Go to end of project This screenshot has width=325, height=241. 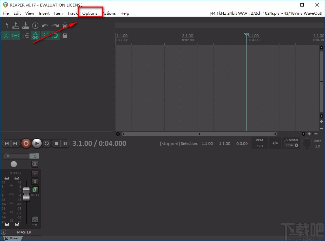pyautogui.click(x=15, y=144)
